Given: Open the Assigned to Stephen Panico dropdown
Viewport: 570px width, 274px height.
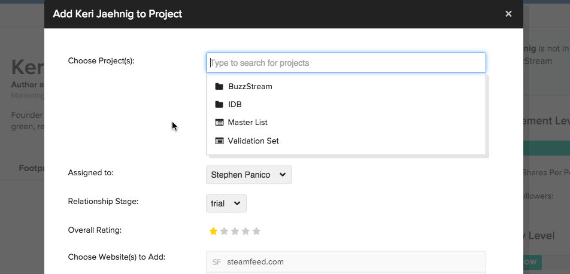Looking at the screenshot, I should [x=248, y=175].
